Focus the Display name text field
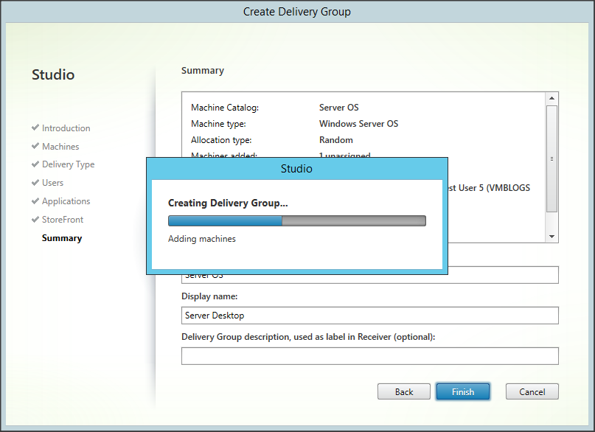This screenshot has height=432, width=595. (369, 316)
